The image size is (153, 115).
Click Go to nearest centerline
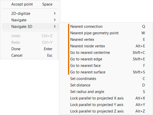106,53
